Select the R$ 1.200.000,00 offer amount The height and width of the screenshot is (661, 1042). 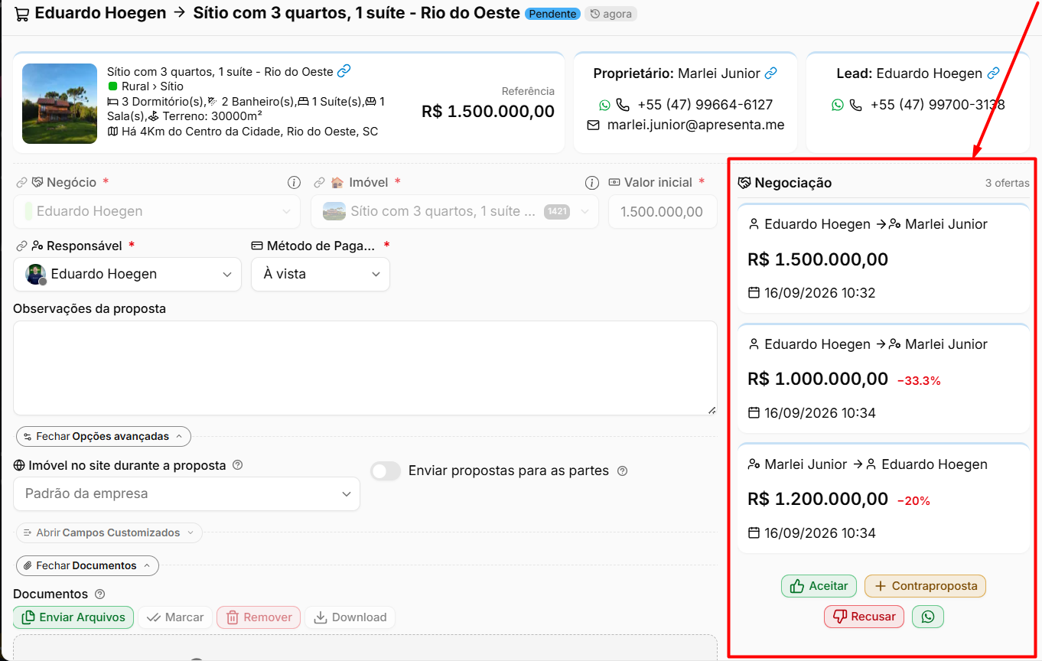(x=818, y=500)
